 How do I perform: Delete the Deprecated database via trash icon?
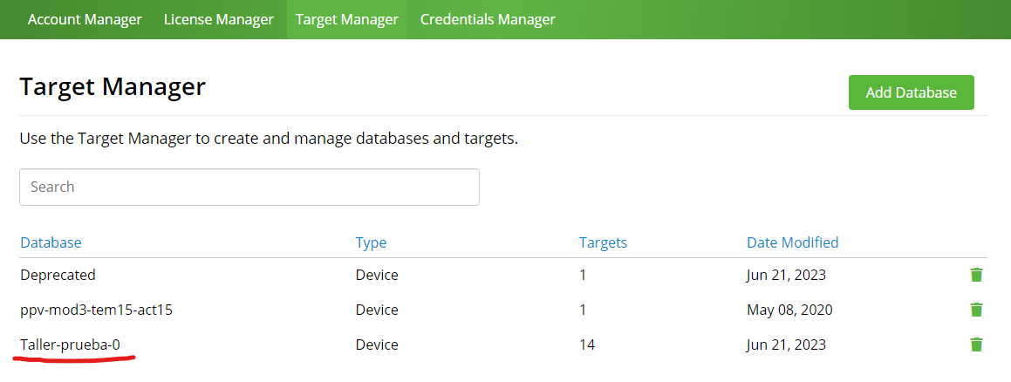click(976, 275)
